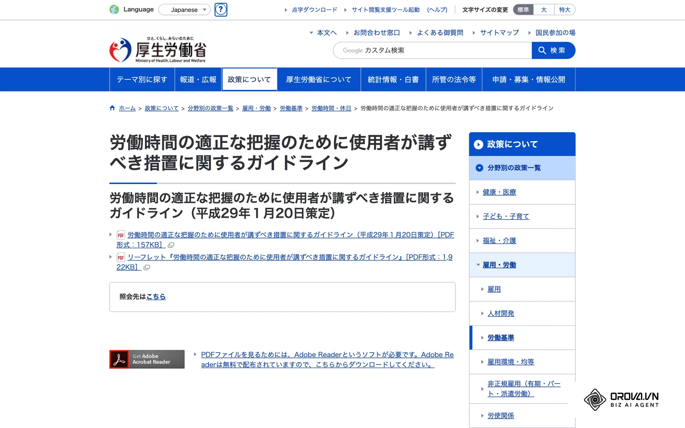Click サイト閲覧支援ツール起動 link
This screenshot has width=685, height=428.
tap(386, 10)
